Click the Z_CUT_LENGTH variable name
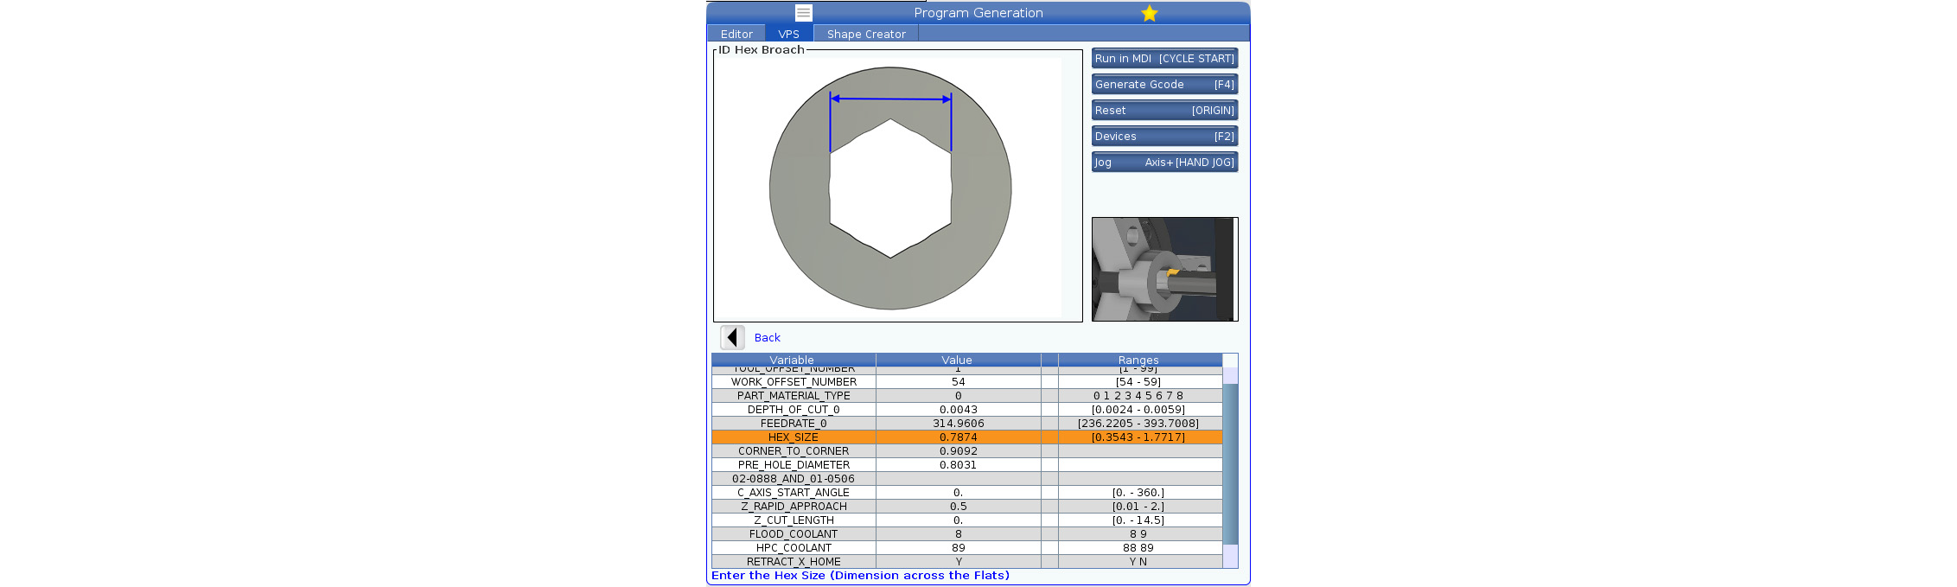Screen dimensions: 1957x587 794,520
